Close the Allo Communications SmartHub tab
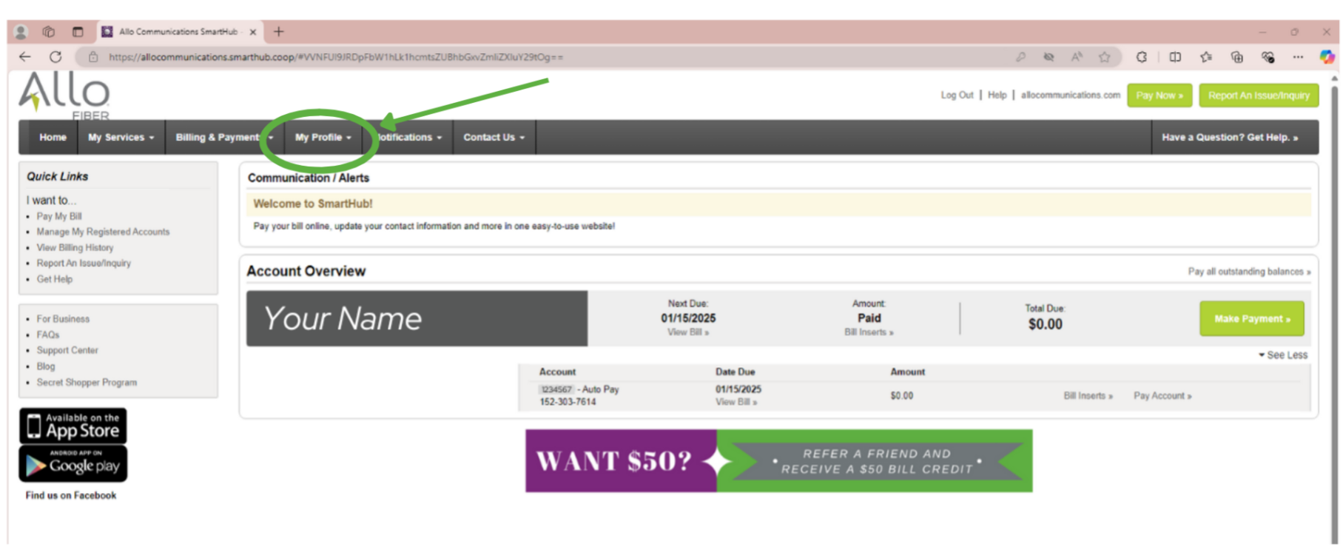This screenshot has height=547, width=1343. pos(253,32)
